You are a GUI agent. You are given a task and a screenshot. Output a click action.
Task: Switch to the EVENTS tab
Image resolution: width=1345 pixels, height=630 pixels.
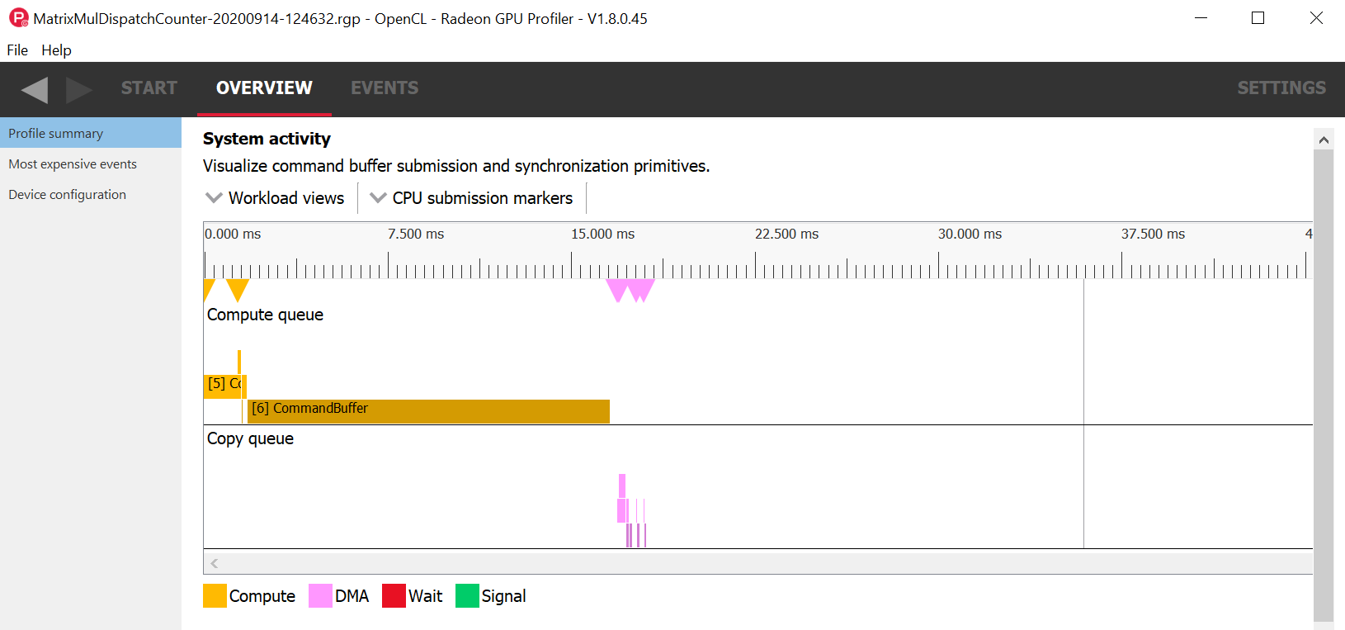pos(385,88)
